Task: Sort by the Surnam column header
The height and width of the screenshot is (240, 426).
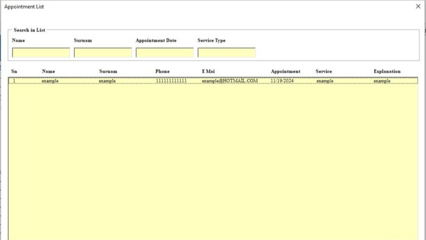Action: (x=108, y=71)
